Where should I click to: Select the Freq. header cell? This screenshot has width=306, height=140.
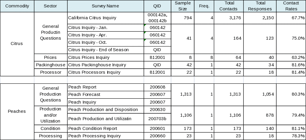(204, 6)
